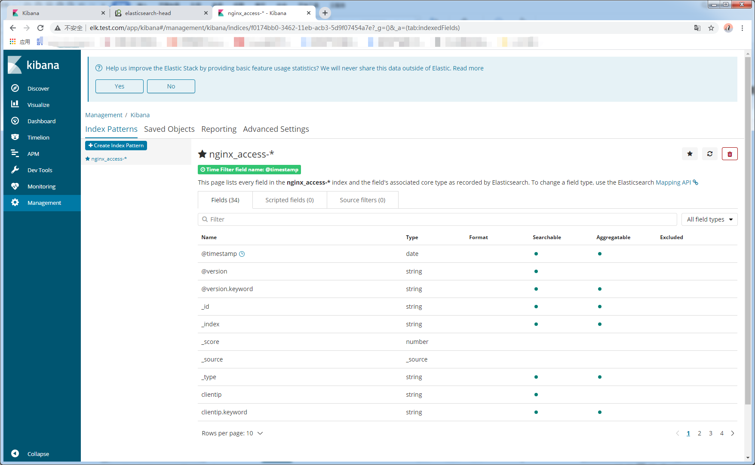Go to the next page of fields
Image resolution: width=755 pixels, height=465 pixels.
point(733,433)
